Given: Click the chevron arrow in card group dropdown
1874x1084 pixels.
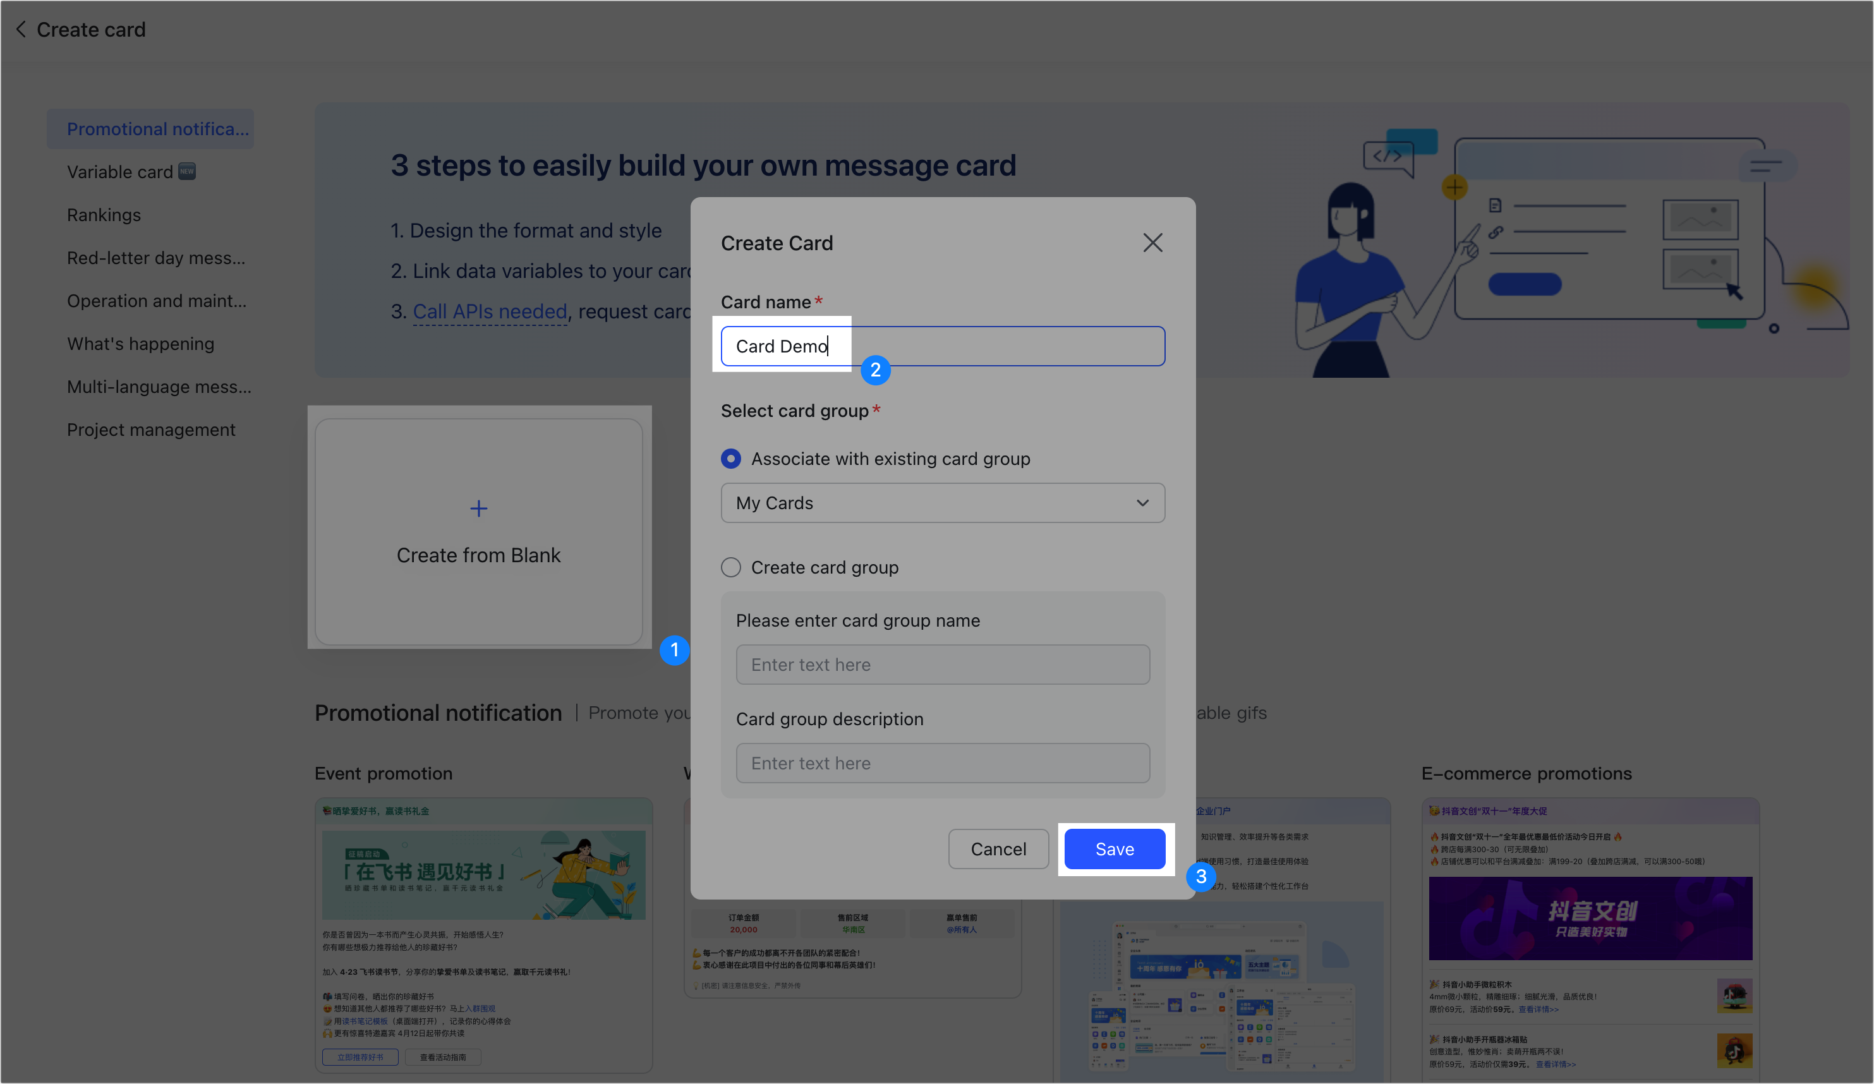Looking at the screenshot, I should [x=1142, y=503].
